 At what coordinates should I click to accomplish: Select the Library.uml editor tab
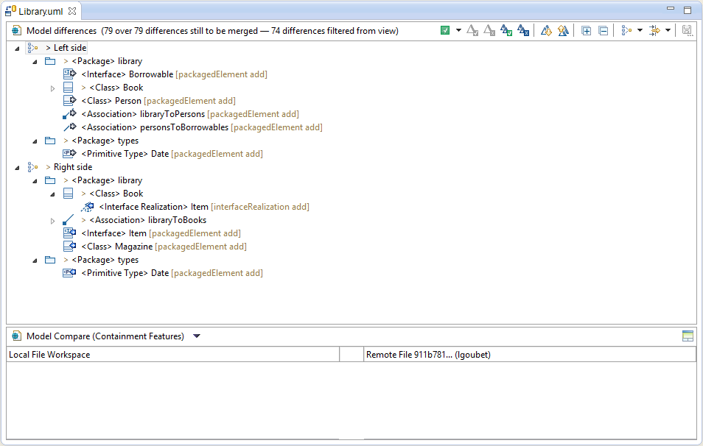(x=41, y=11)
